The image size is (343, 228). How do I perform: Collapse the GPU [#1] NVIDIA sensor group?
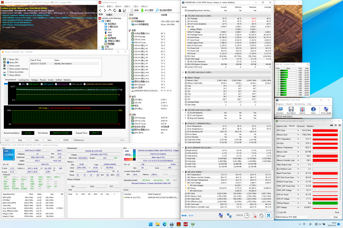click(x=183, y=172)
